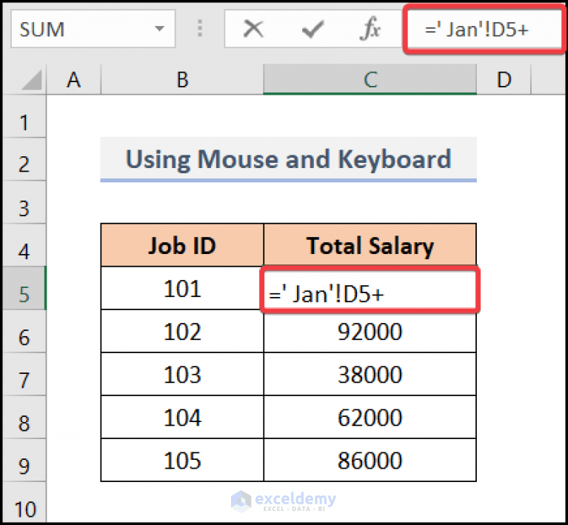Select row 9 header
This screenshot has width=568, height=525.
pos(24,460)
